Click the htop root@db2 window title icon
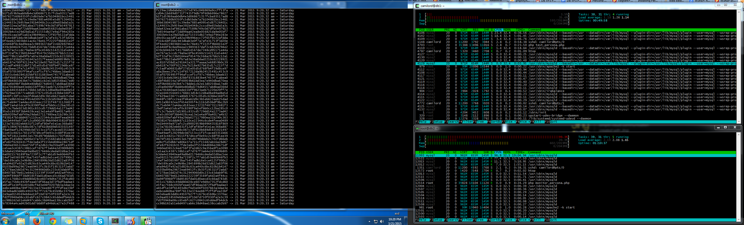Image resolution: width=744 pixels, height=225 pixels. click(417, 128)
